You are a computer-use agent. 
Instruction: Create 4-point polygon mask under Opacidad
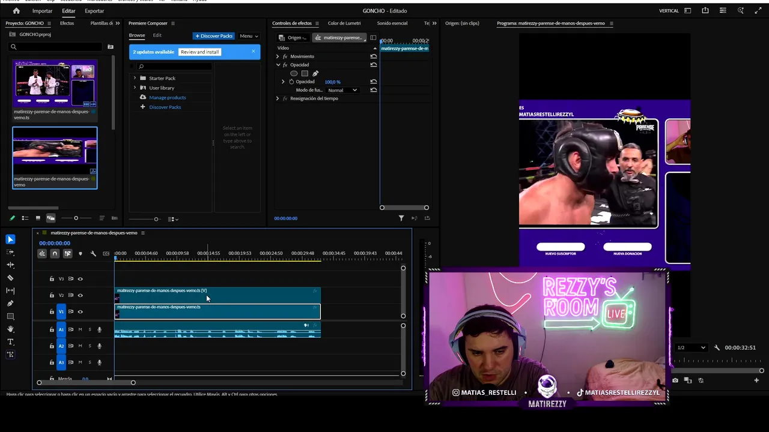point(305,73)
